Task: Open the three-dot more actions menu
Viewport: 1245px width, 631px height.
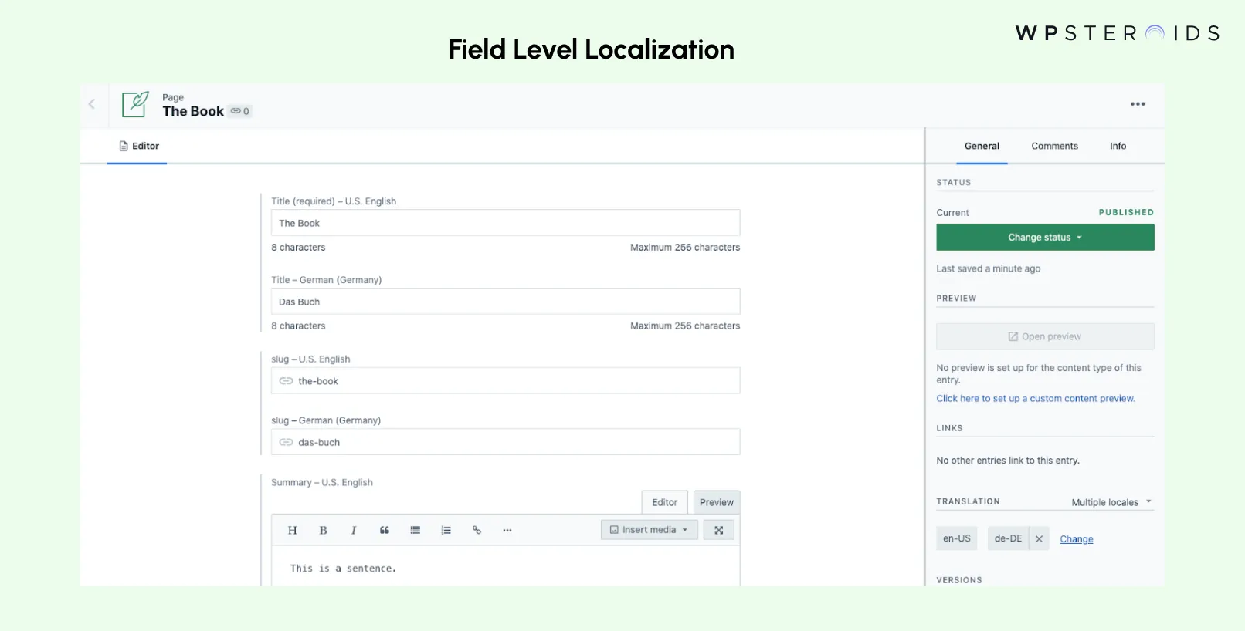Action: 1138,104
